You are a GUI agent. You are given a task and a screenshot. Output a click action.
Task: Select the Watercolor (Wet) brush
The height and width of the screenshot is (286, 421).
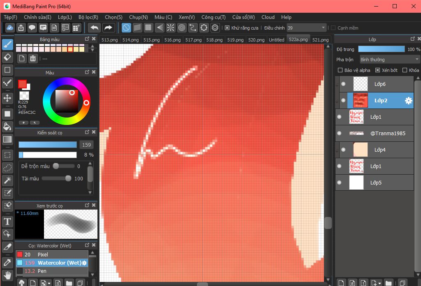click(x=52, y=263)
